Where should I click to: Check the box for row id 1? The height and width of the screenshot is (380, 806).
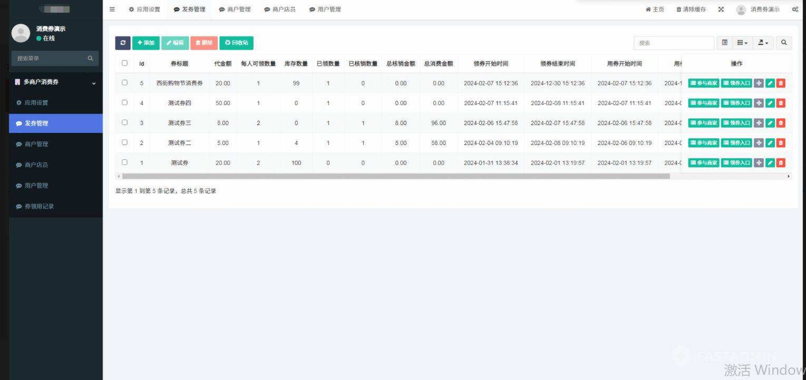[124, 162]
